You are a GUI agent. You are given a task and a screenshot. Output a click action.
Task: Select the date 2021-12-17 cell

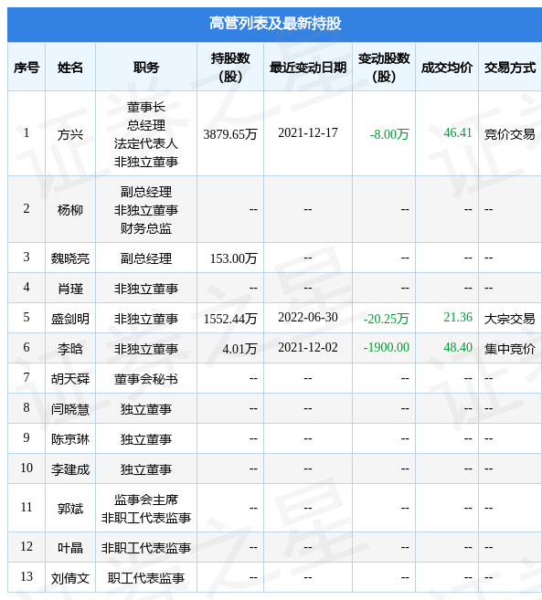pyautogui.click(x=308, y=132)
